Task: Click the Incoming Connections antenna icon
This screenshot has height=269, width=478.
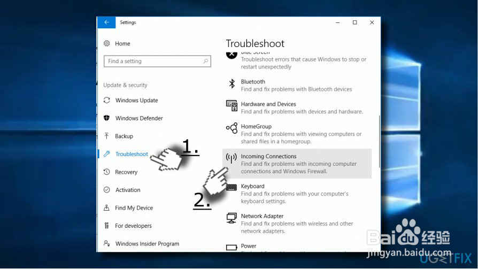Action: [232, 158]
